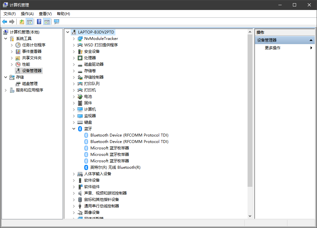317x228 pixels.
Task: Collapse the 存储 node in left tree
Action: [6, 77]
